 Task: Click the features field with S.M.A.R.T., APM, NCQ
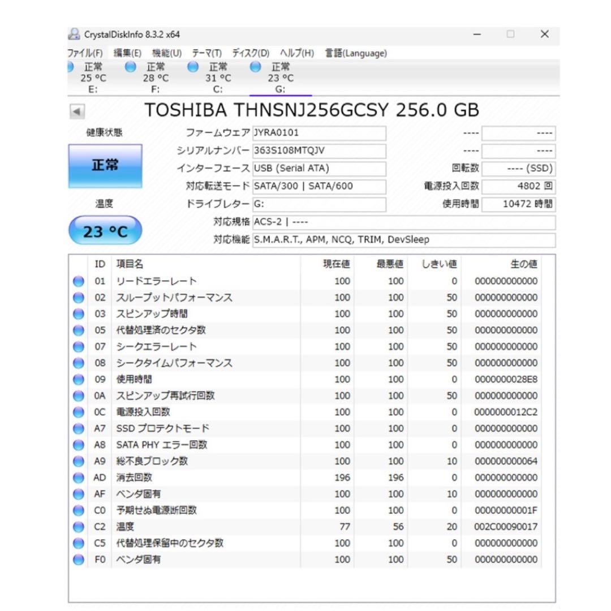click(404, 240)
